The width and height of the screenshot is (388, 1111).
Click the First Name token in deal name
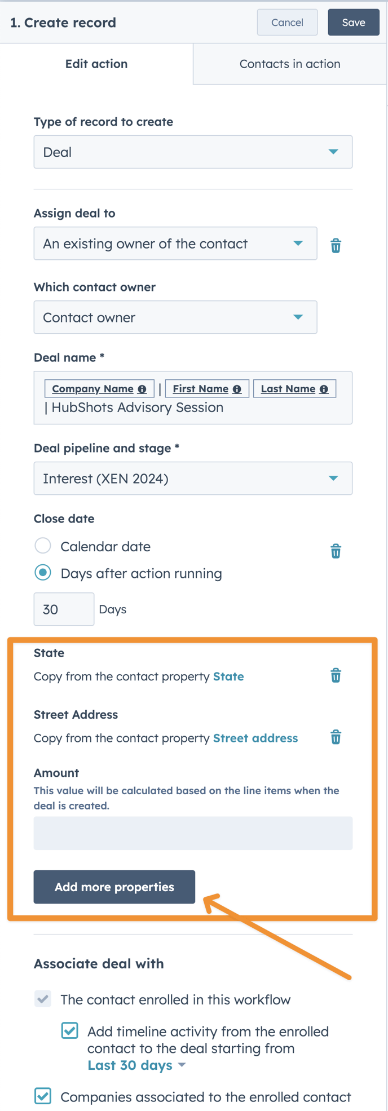coord(207,388)
